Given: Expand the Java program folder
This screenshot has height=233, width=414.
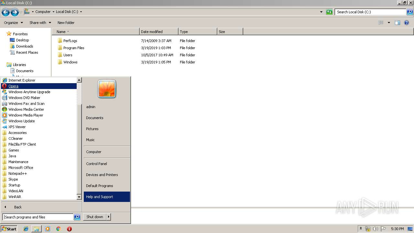Looking at the screenshot, I should 39,156.
